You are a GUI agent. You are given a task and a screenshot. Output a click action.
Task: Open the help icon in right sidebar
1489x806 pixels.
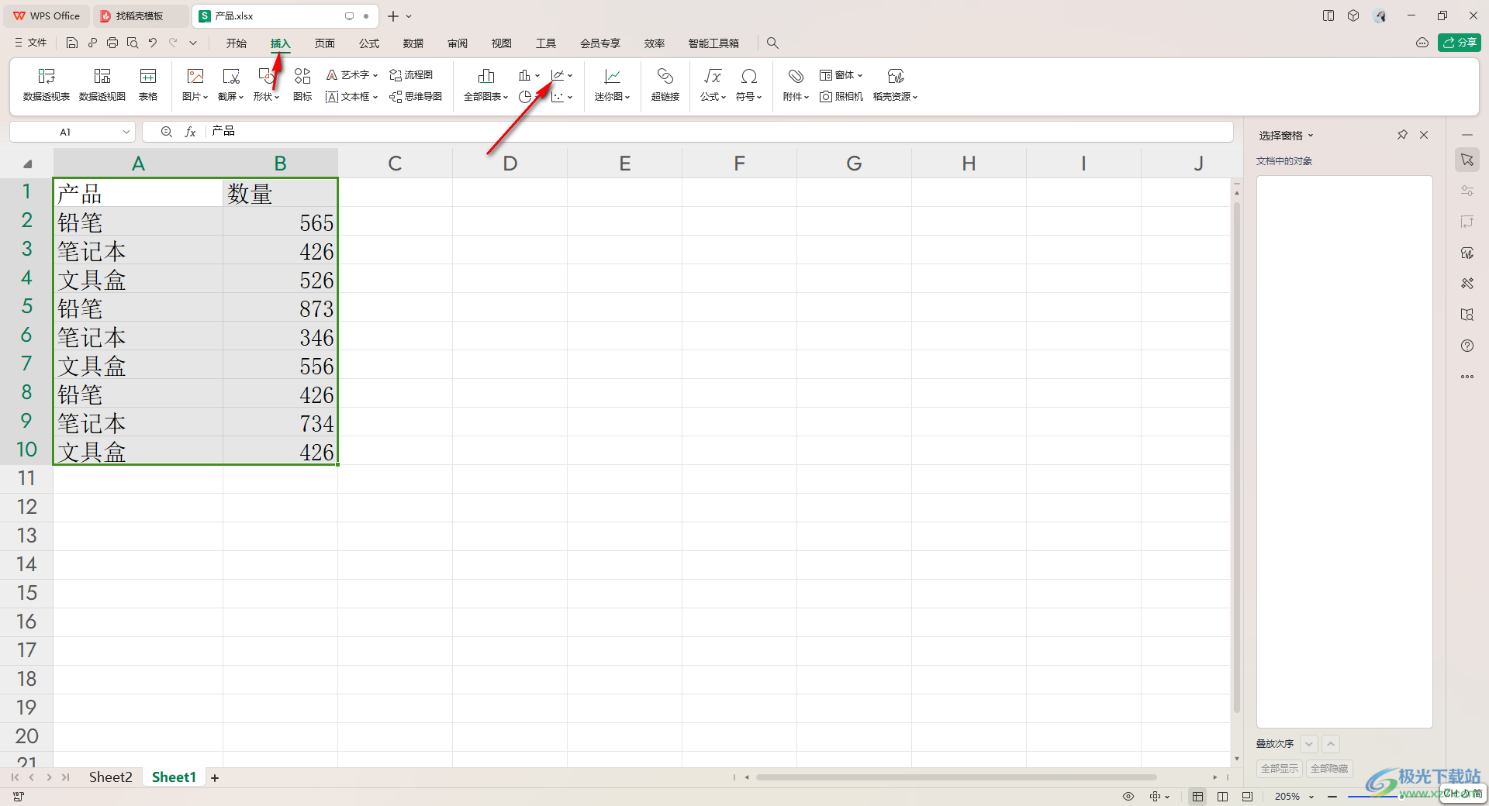click(x=1467, y=346)
